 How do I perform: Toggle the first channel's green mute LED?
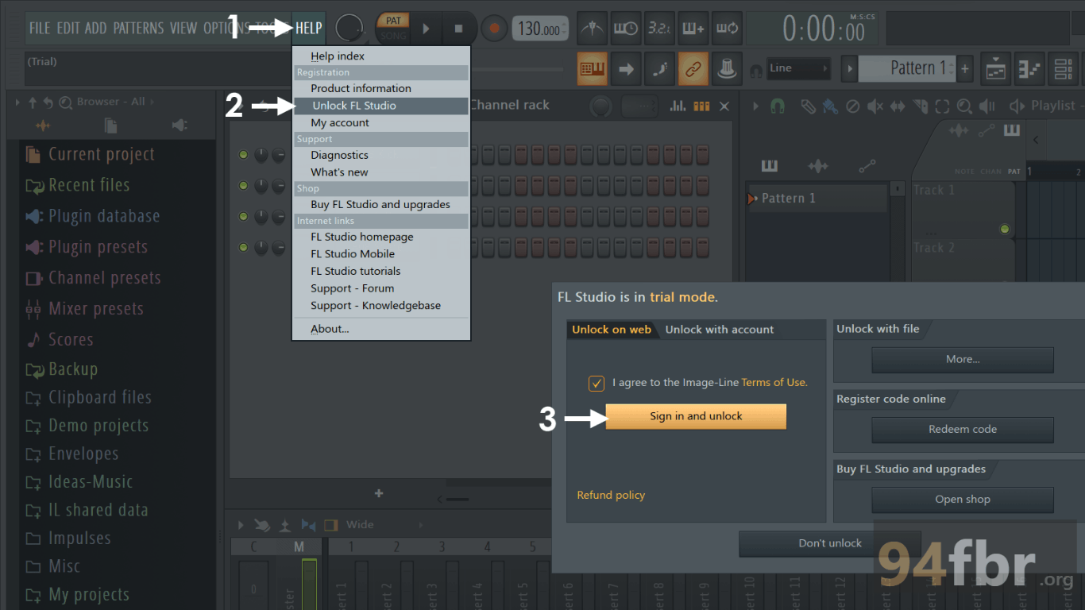tap(243, 155)
